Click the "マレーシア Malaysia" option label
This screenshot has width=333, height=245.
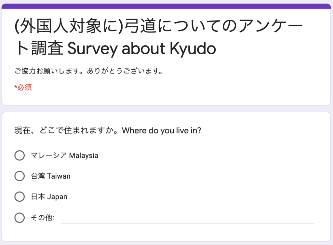[64, 156]
